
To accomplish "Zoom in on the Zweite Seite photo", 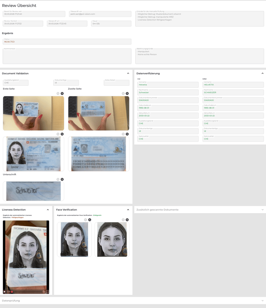I will (x=127, y=93).
